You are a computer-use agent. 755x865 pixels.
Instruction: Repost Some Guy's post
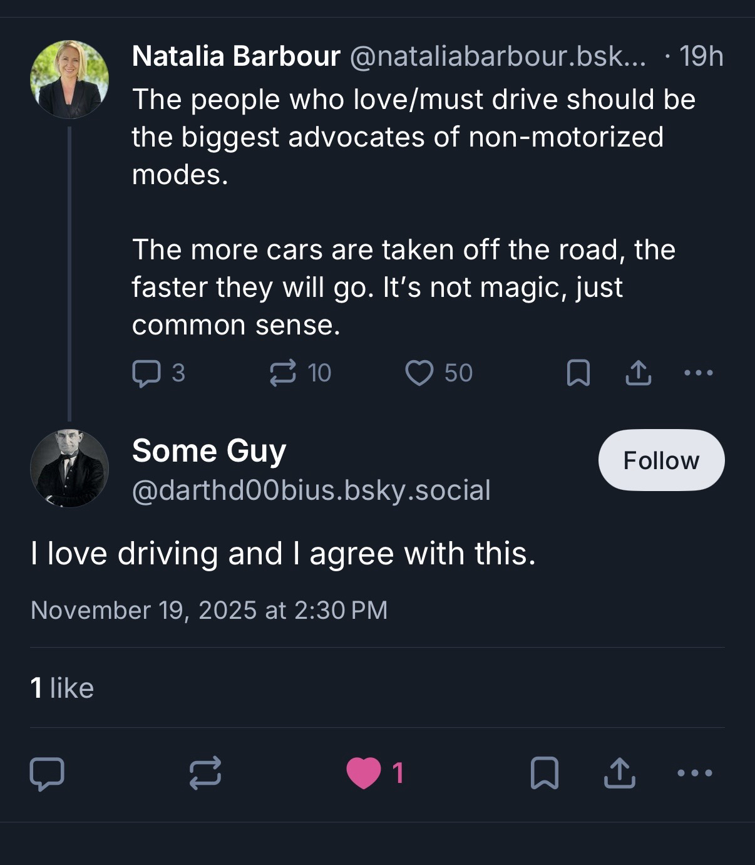click(x=205, y=772)
